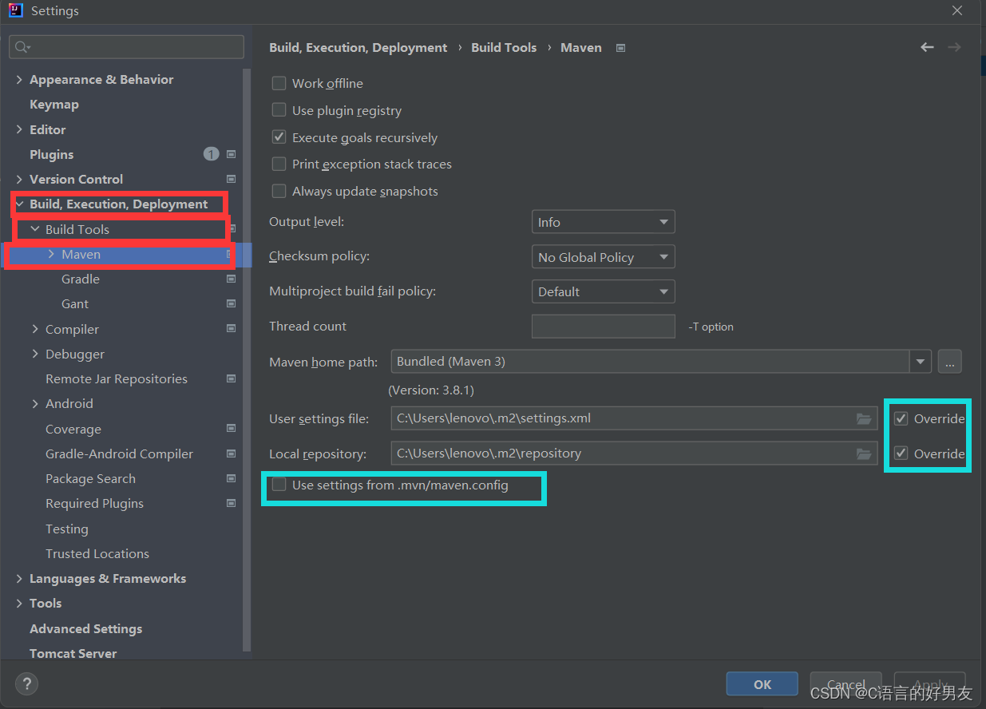Image resolution: width=986 pixels, height=709 pixels.
Task: Click the search magnifier icon
Action: point(22,48)
